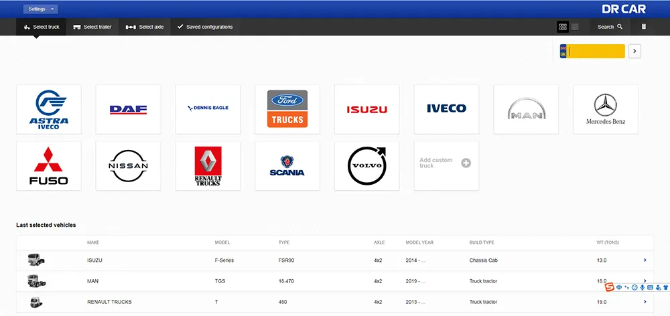Choose the Astra Iveco truck brand

coord(49,109)
